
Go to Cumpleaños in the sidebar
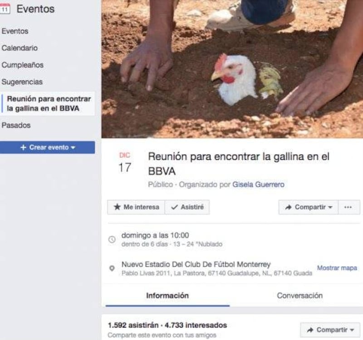(x=22, y=65)
